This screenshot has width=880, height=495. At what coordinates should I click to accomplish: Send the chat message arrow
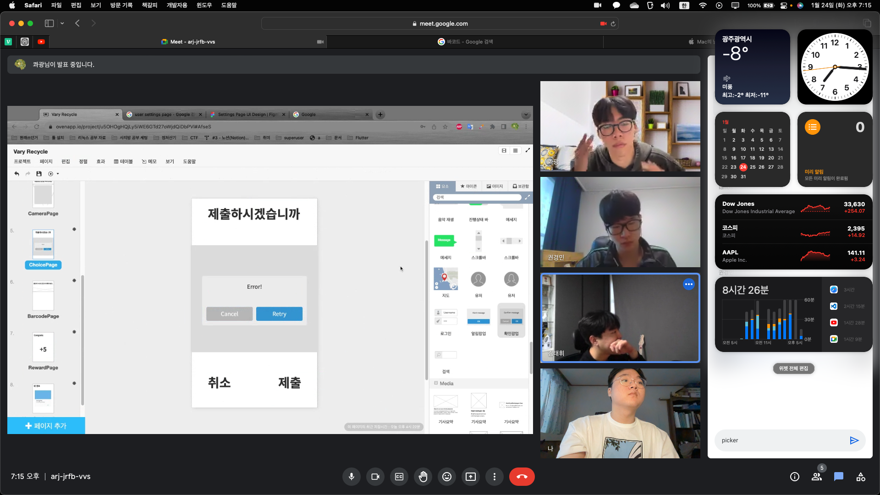(x=854, y=440)
